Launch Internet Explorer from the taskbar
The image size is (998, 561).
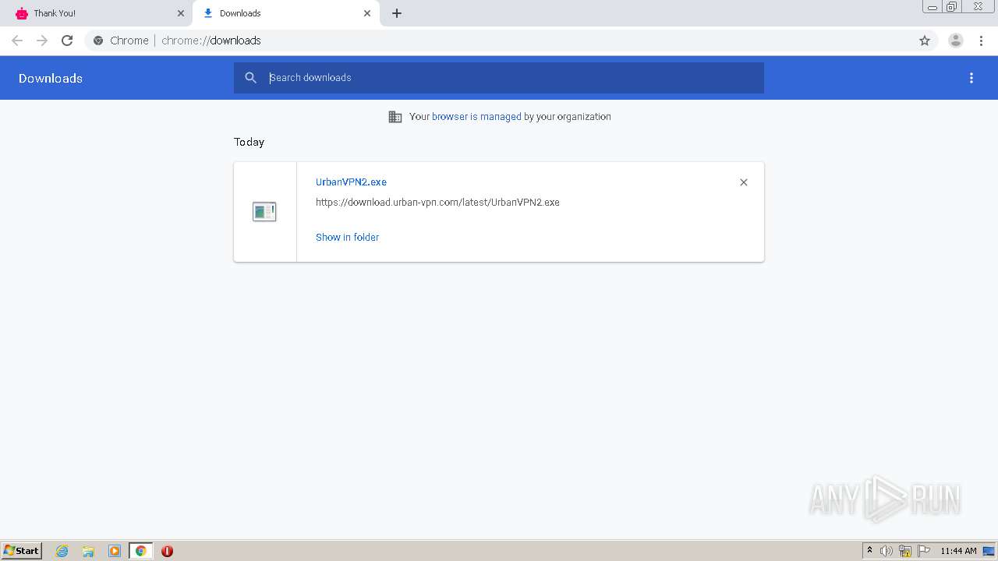point(62,551)
